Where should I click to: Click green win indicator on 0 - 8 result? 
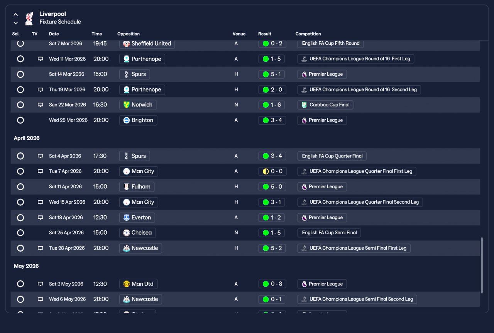pos(266,284)
